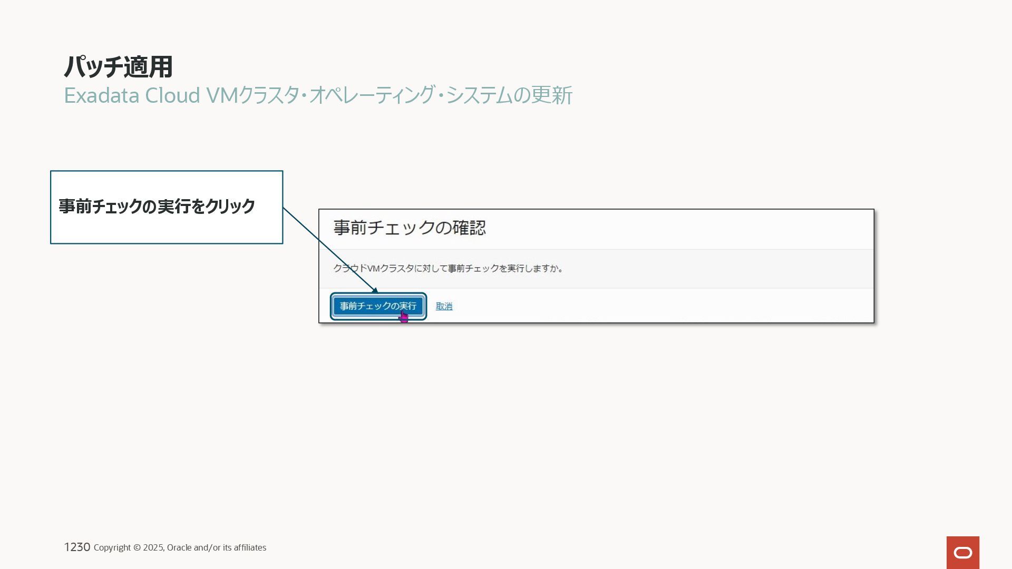Image resolution: width=1012 pixels, height=569 pixels.
Task: Click the empty dialog footer right of 取消
Action: tap(659, 306)
